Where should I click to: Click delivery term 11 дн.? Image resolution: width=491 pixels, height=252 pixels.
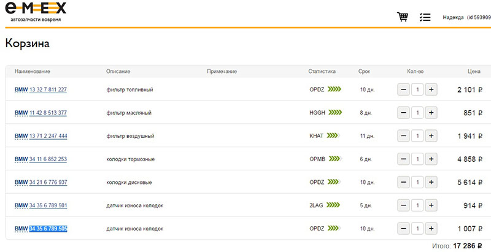point(367,136)
